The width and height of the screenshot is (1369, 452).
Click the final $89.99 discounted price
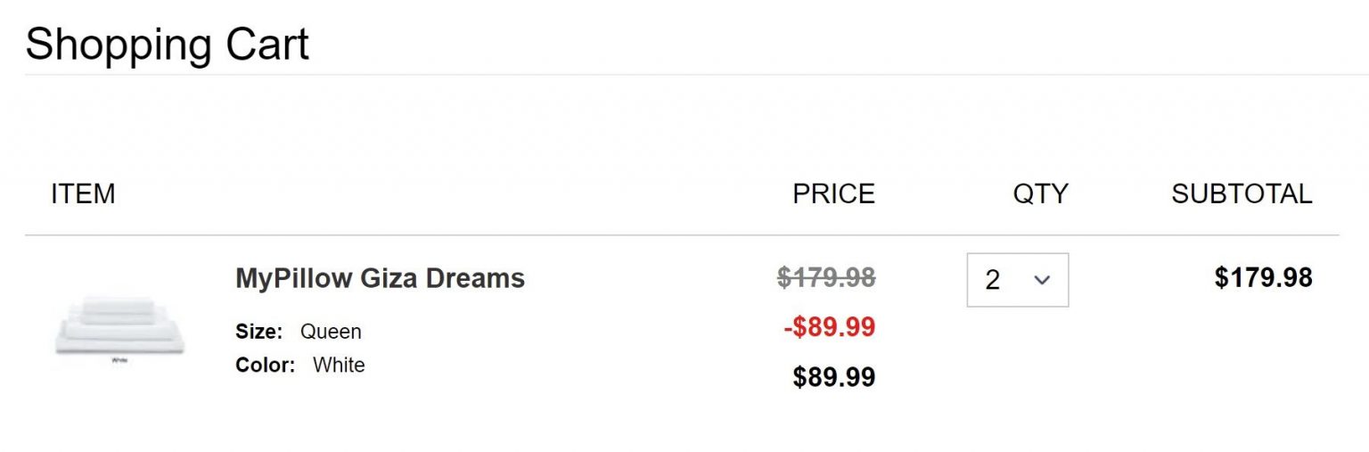click(x=833, y=377)
